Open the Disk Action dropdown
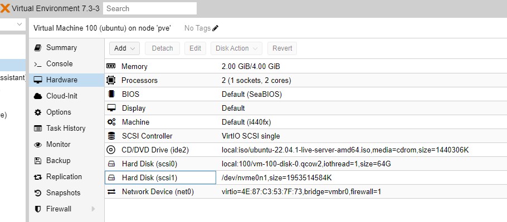The height and width of the screenshot is (222, 507). 237,48
